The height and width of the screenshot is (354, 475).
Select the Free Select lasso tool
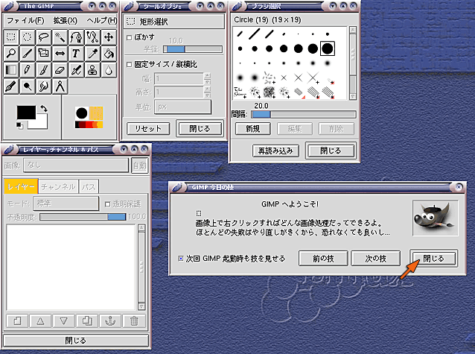pos(44,36)
